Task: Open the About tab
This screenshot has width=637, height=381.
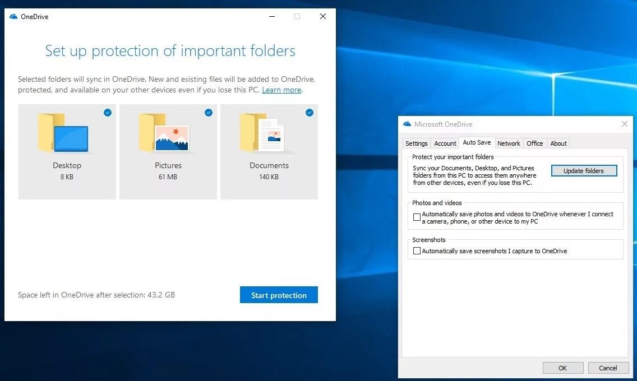Action: pyautogui.click(x=558, y=143)
